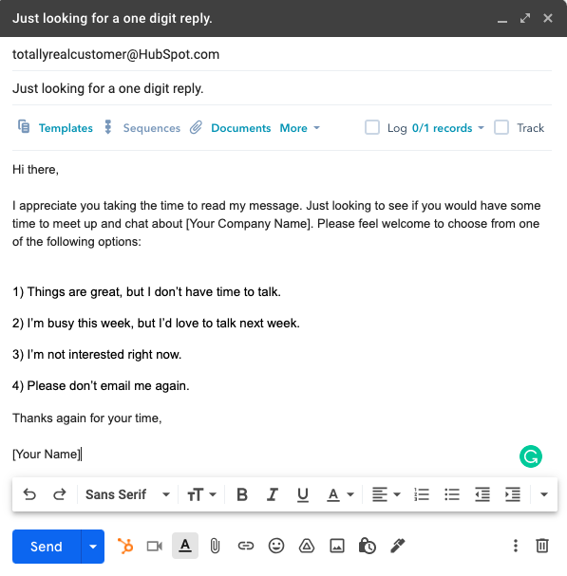Toggle confidential mode lock-clock icon
Viewport: 567px width, 576px height.
(367, 546)
